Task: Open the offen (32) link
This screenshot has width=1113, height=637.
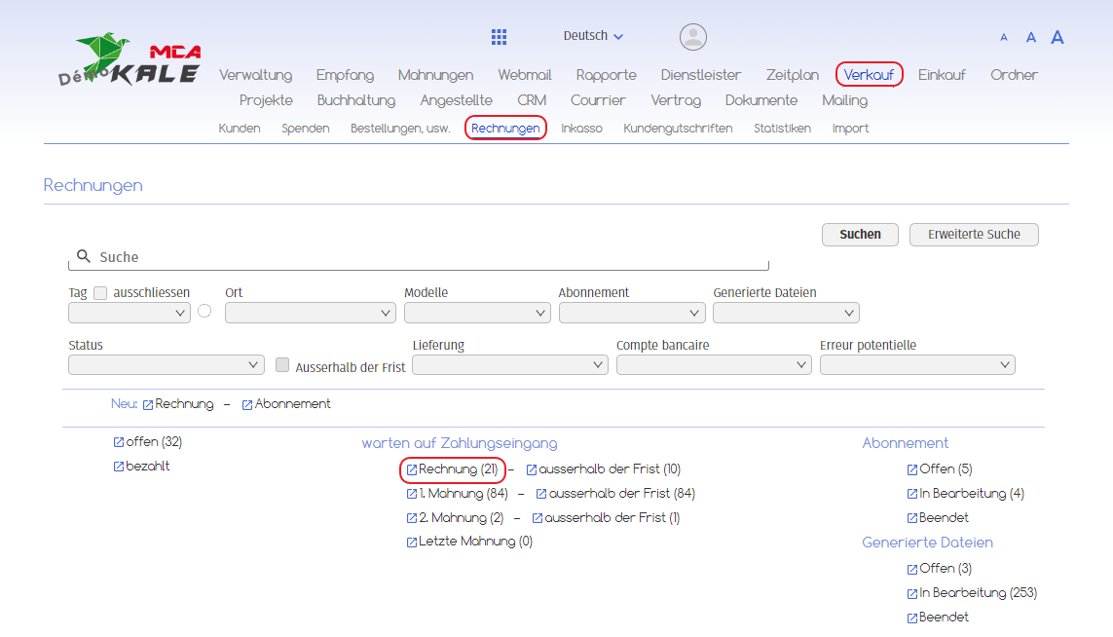Action: [148, 441]
